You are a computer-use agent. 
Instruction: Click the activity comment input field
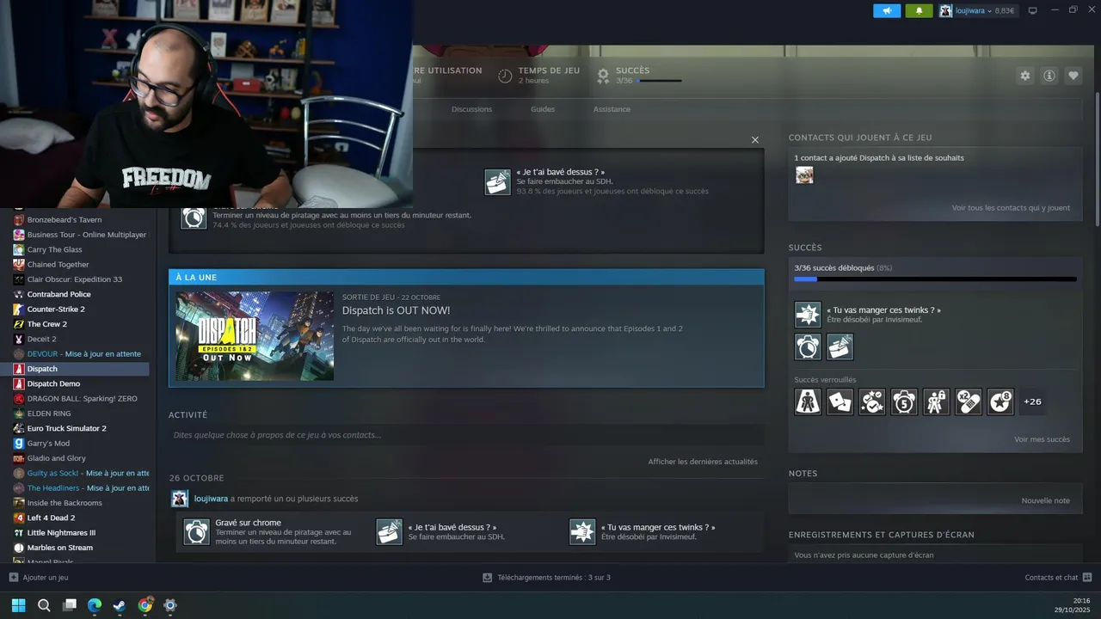click(466, 435)
